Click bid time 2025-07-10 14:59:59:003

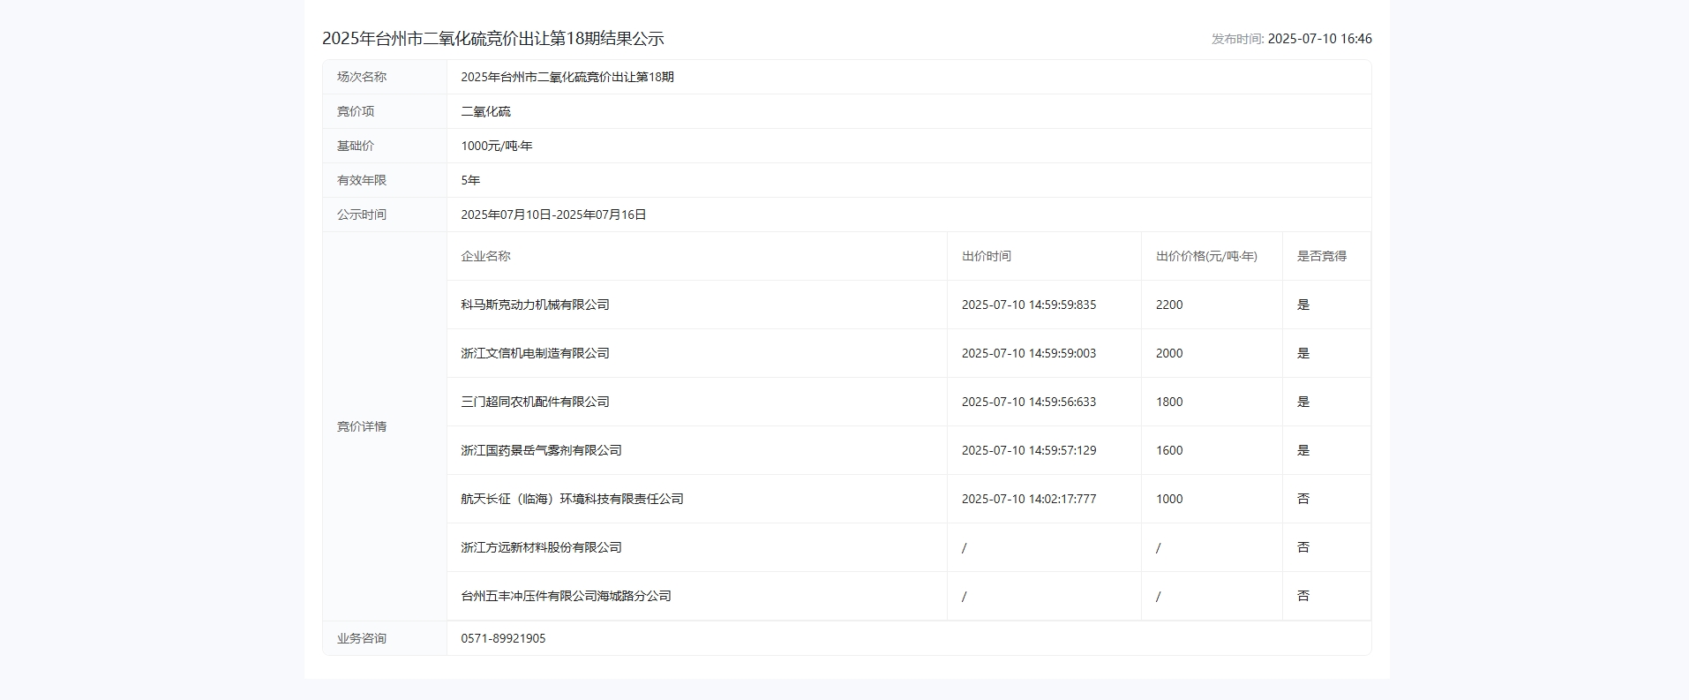pos(1029,353)
